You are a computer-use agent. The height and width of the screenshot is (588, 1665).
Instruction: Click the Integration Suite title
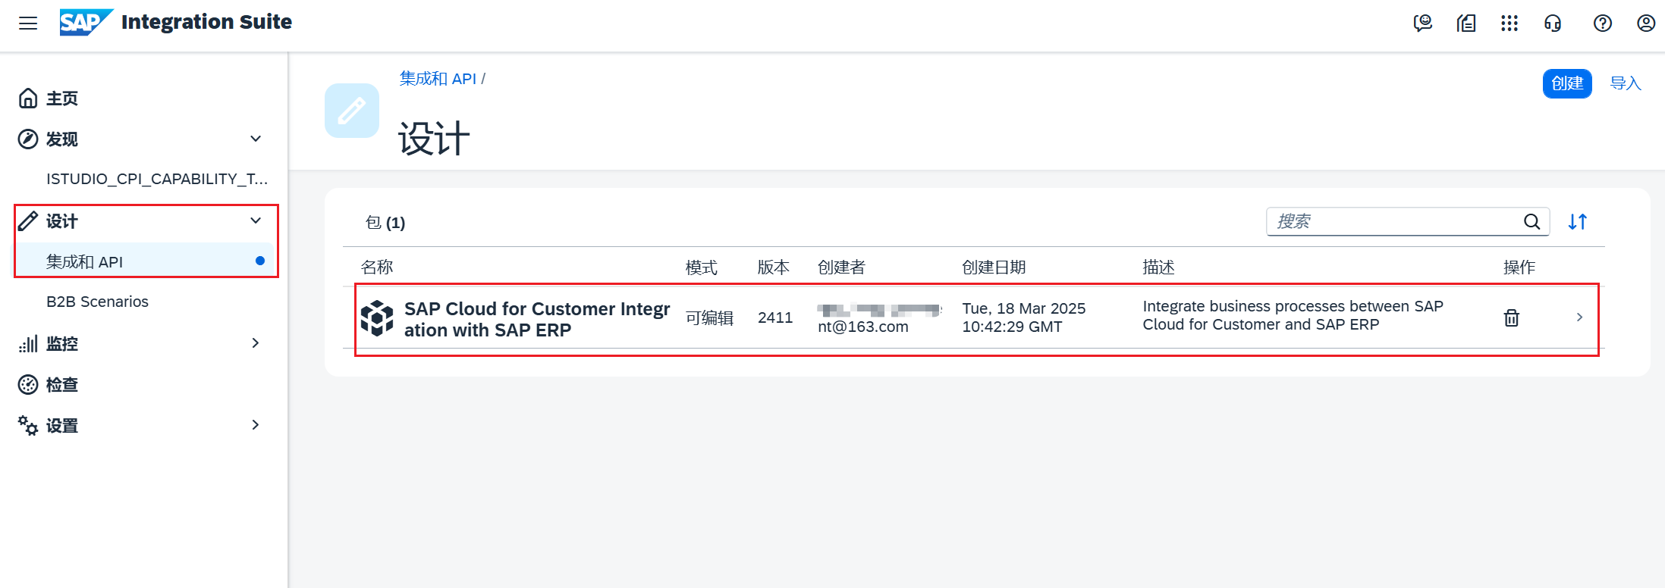pos(206,22)
